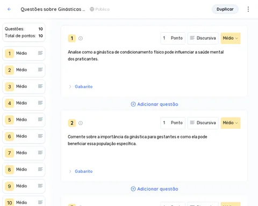Expand the Gabarito chevron of question 2
The width and height of the screenshot is (258, 206).
click(x=70, y=172)
